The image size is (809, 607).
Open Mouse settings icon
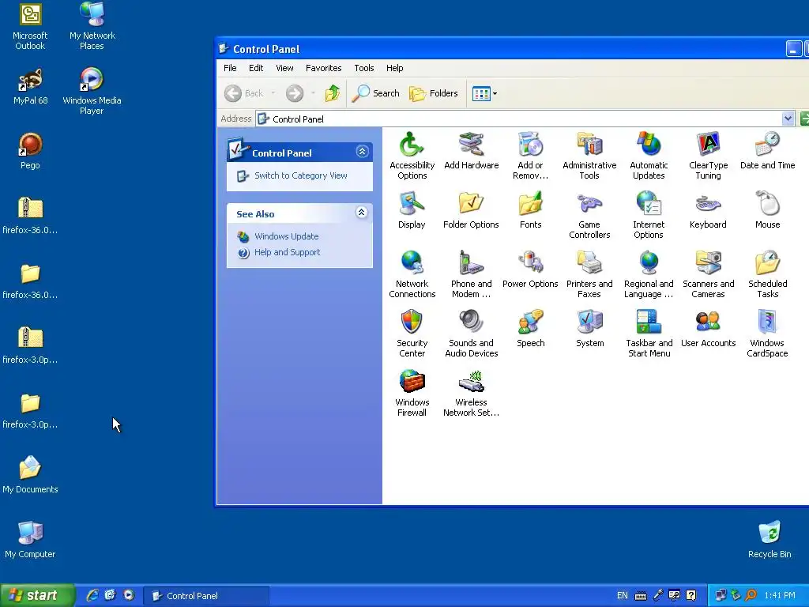[767, 210]
